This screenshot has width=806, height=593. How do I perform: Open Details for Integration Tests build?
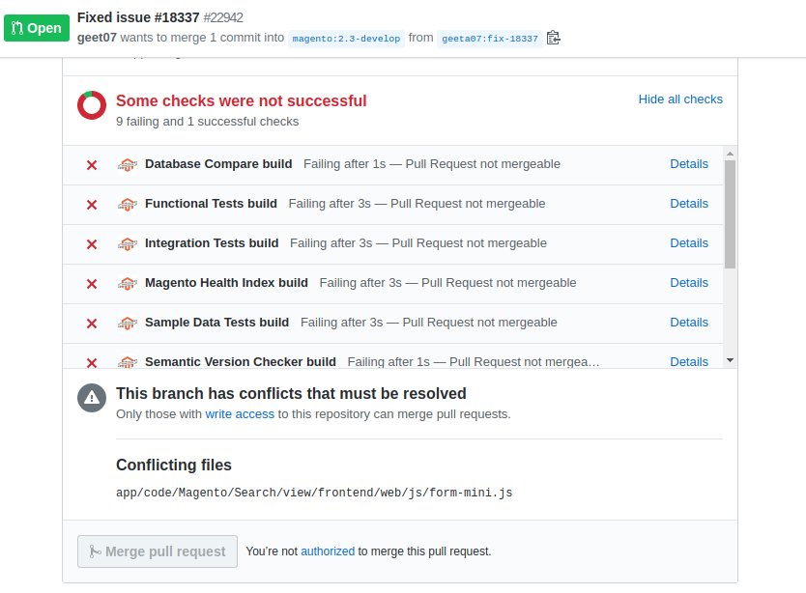(689, 243)
